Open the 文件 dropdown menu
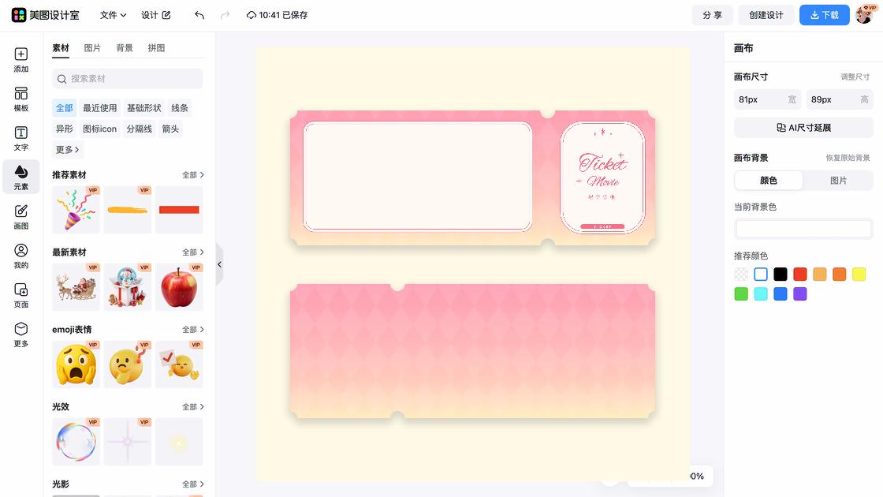Screen dimensions: 883x497 coord(113,15)
